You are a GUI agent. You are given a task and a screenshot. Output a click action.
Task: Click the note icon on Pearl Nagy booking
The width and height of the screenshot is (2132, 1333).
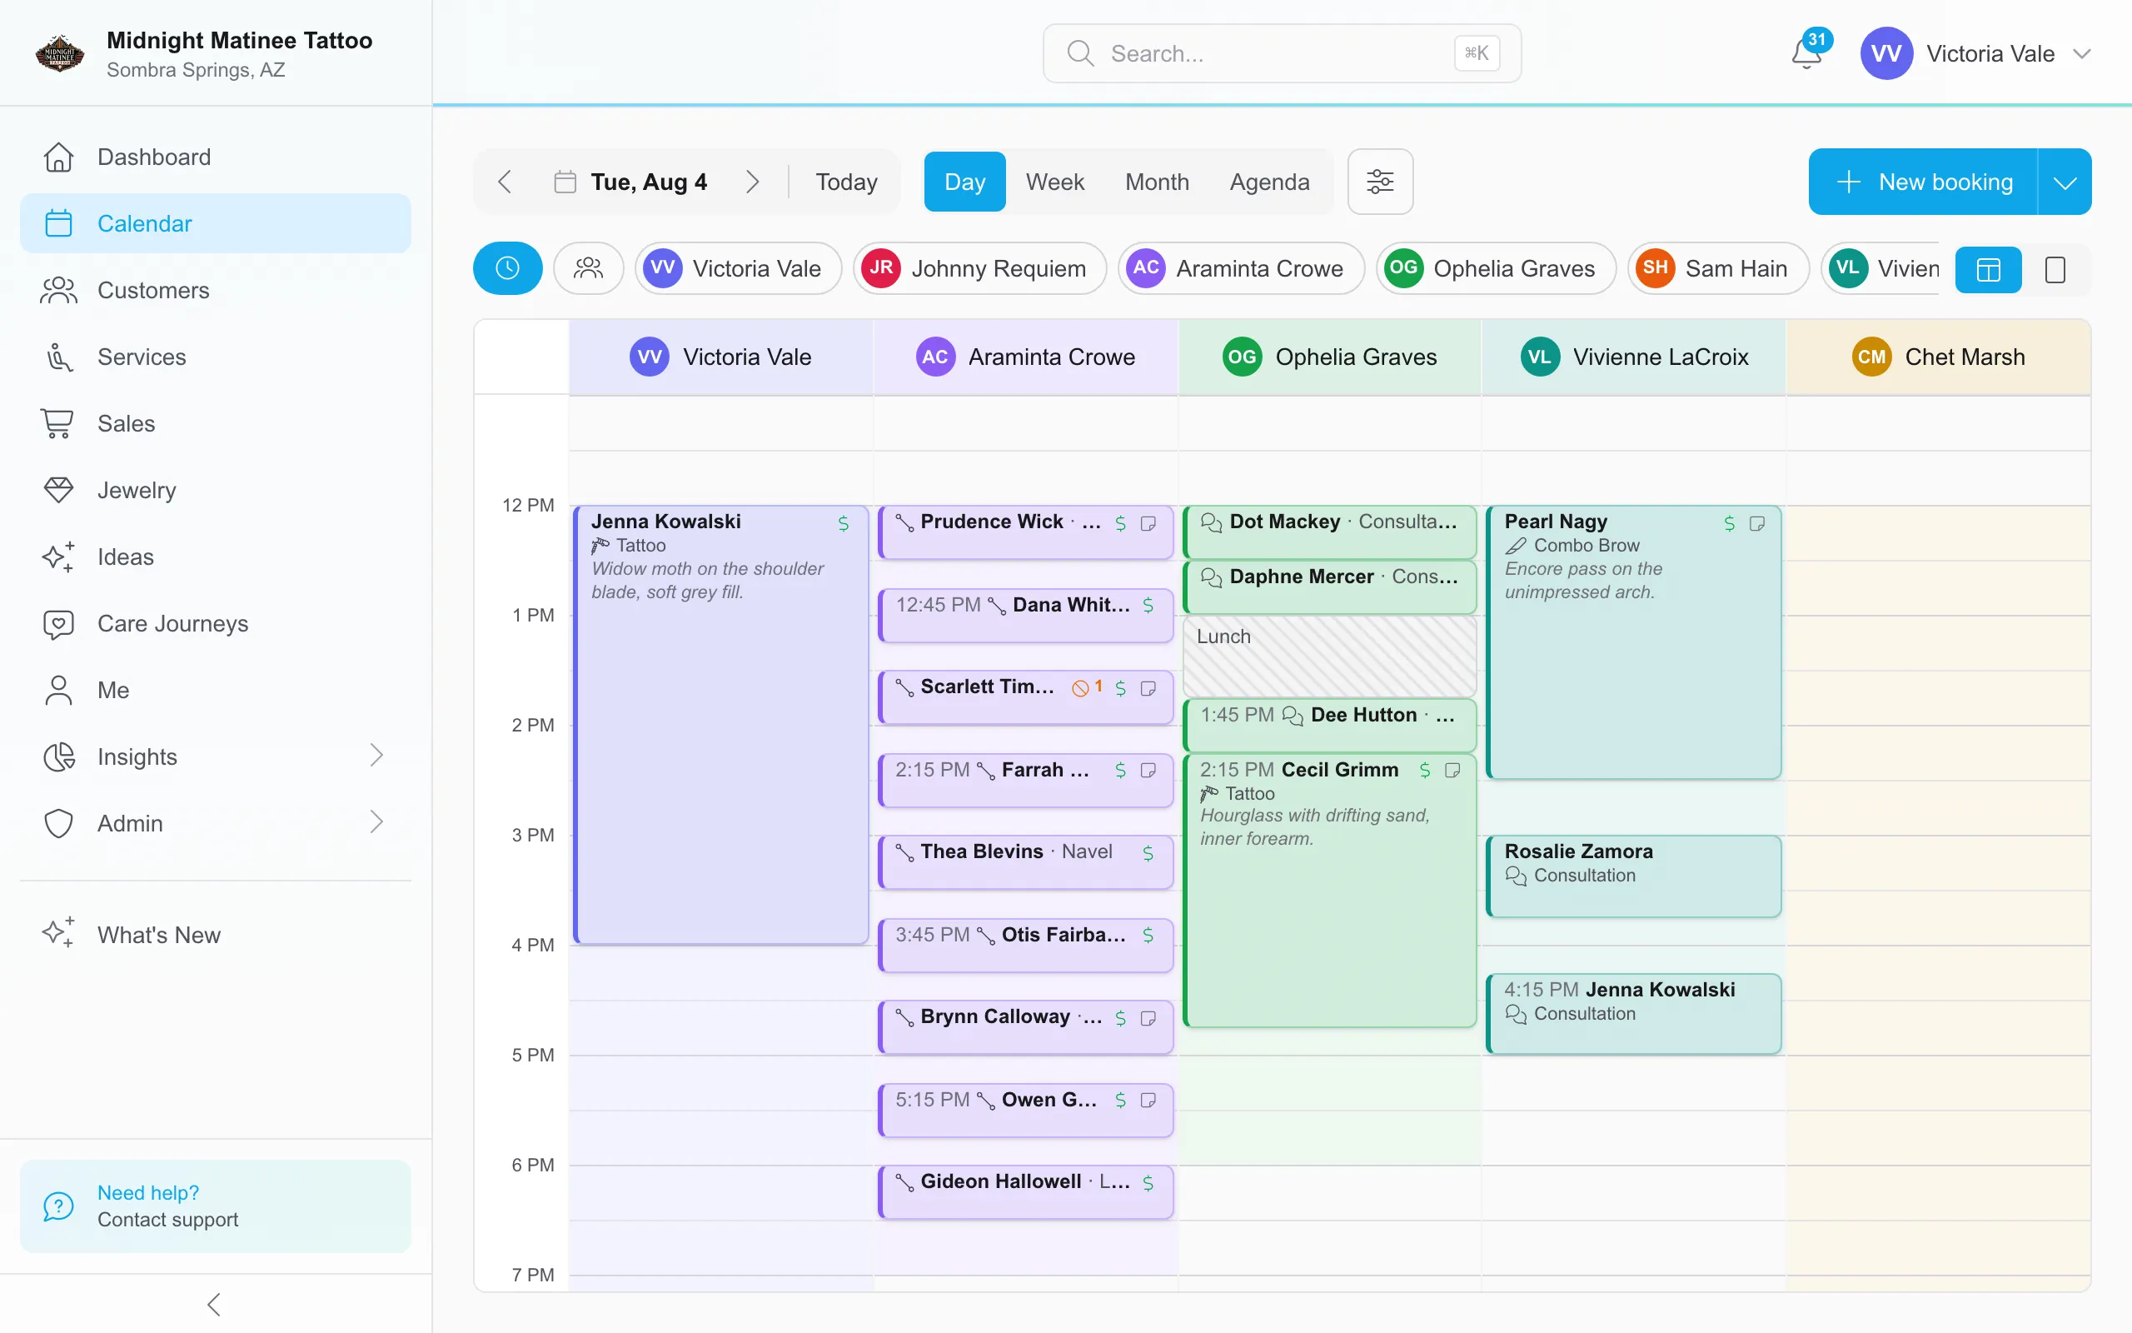[x=1756, y=524]
